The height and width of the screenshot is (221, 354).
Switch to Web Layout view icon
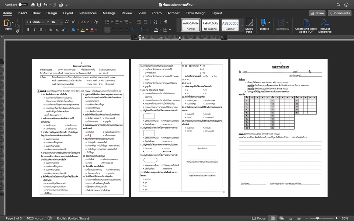281,218
